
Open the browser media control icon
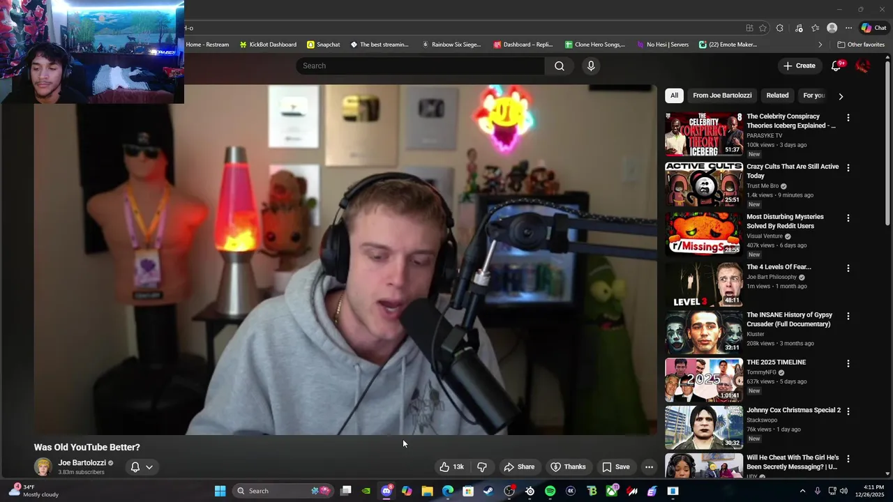[x=799, y=28]
